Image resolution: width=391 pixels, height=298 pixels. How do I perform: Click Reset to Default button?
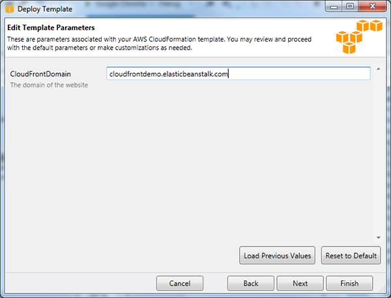click(351, 256)
